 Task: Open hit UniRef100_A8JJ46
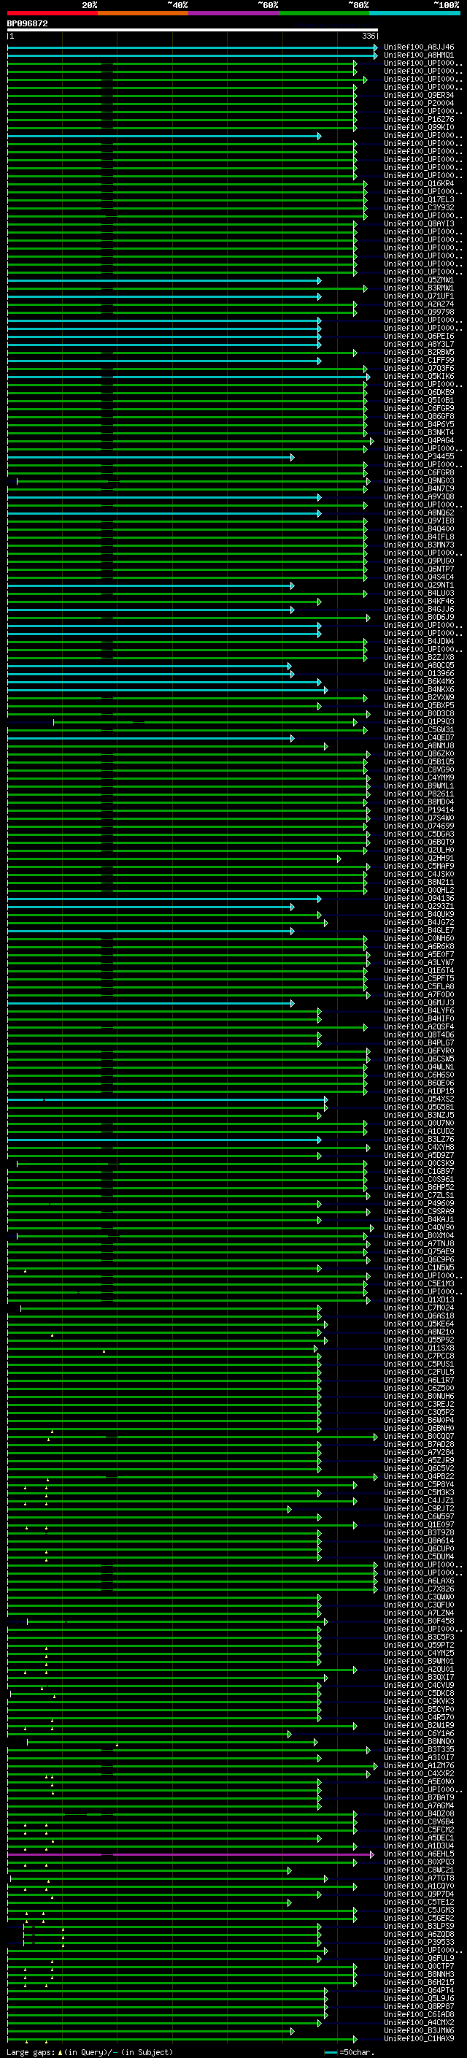418,47
